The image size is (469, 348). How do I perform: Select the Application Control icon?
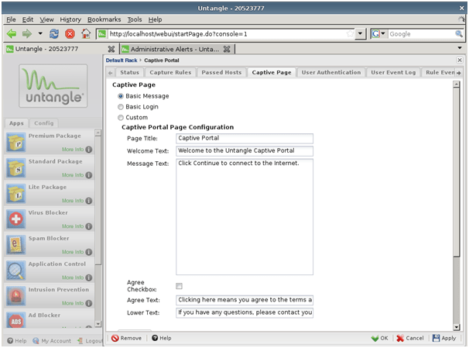[17, 270]
